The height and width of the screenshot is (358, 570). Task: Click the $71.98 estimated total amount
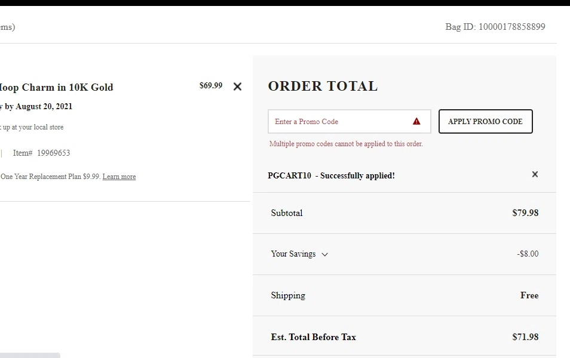[x=525, y=337]
